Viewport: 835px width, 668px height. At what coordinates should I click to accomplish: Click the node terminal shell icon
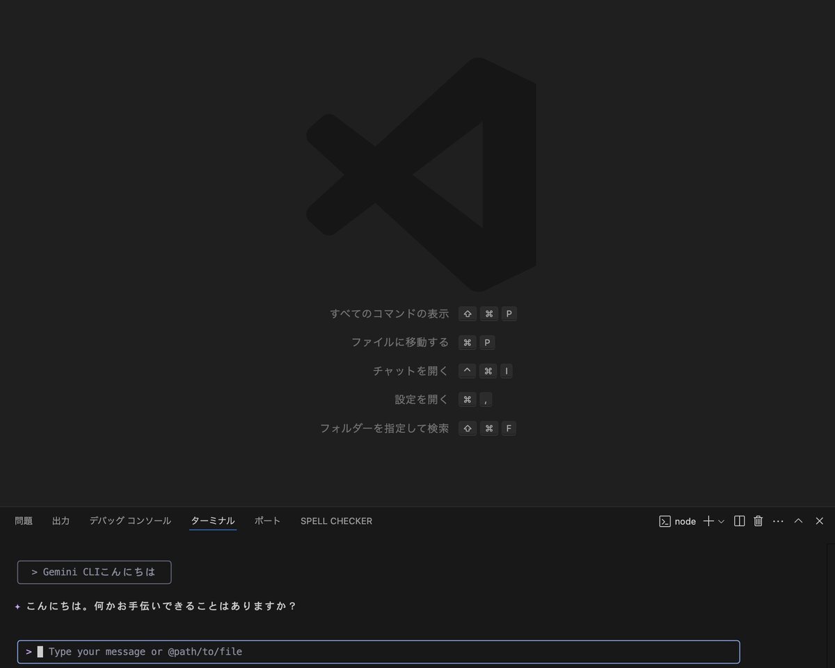pos(665,521)
